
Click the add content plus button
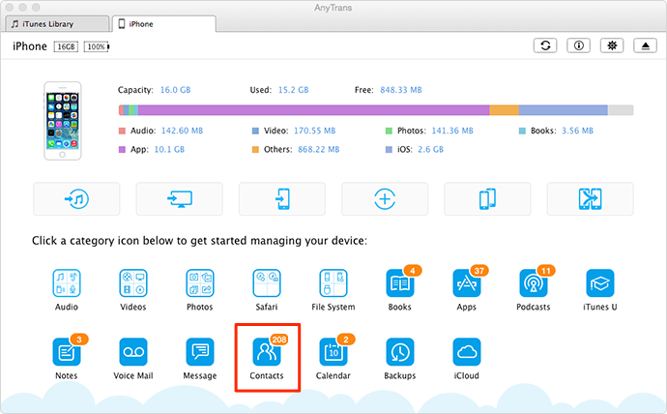click(x=385, y=199)
